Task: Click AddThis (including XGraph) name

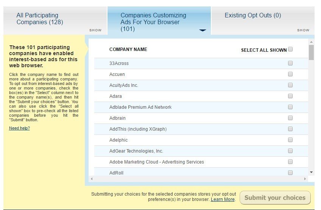Action: coord(138,129)
